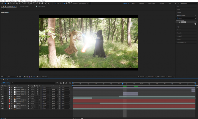This screenshot has width=198, height=119.
Task: Expand layer 8 Group 1 Null [24] properties
Action: 8,100
